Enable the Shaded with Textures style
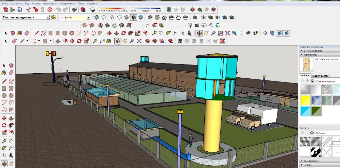This screenshot has width=340, height=168. coord(134,18)
